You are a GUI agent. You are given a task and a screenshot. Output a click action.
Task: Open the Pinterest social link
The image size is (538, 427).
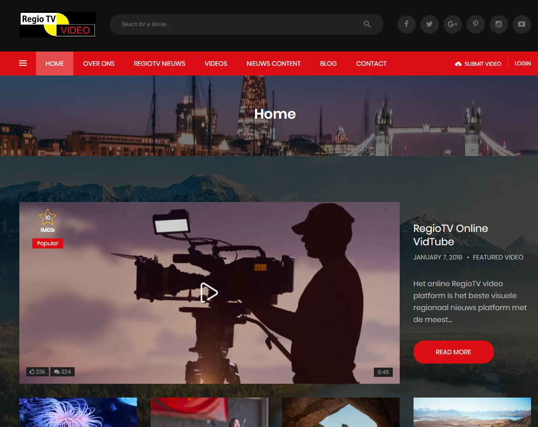pyautogui.click(x=476, y=24)
